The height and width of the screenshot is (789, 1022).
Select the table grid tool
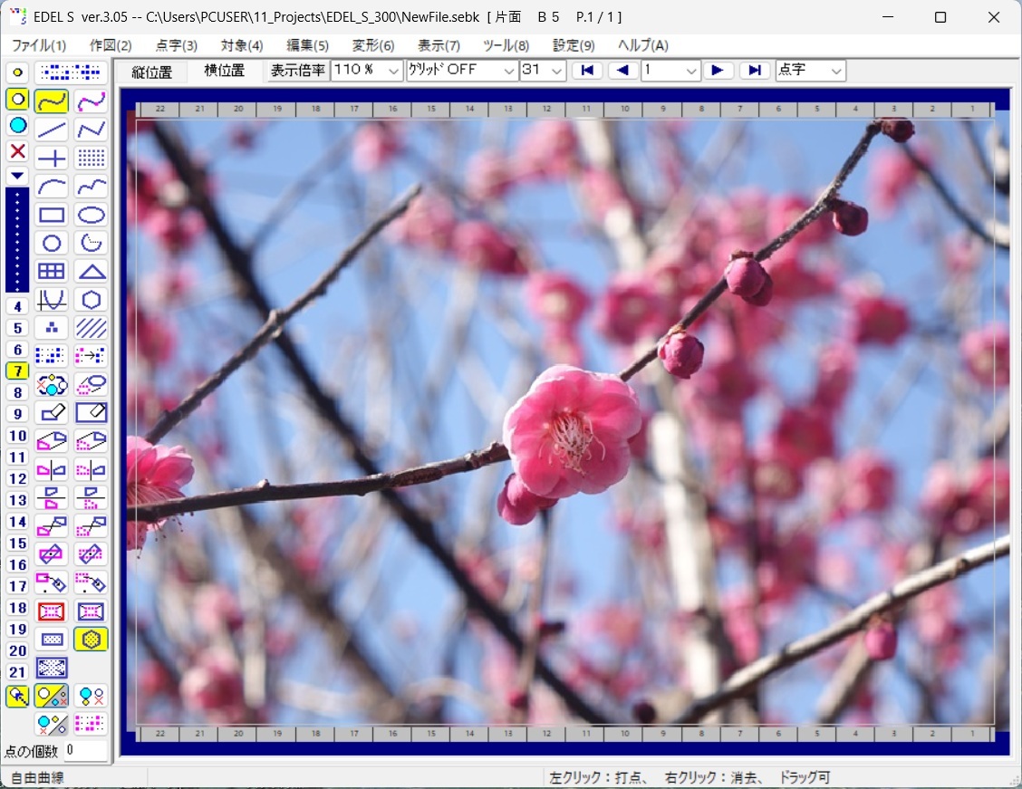tap(52, 271)
